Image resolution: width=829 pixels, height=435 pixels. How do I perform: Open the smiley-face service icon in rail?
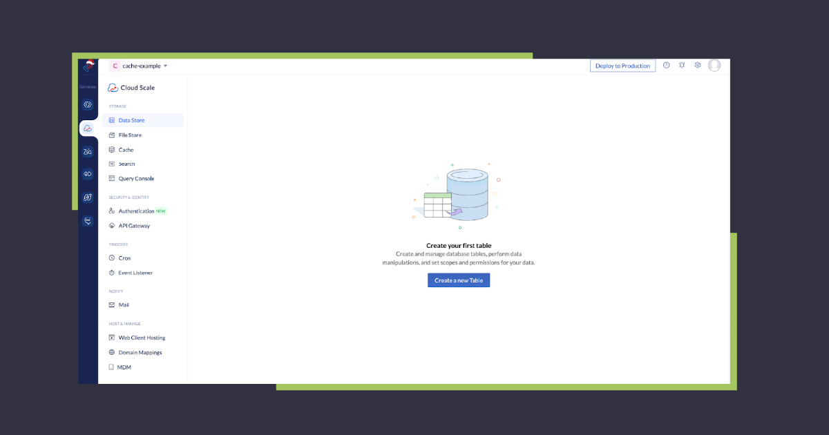click(x=88, y=221)
